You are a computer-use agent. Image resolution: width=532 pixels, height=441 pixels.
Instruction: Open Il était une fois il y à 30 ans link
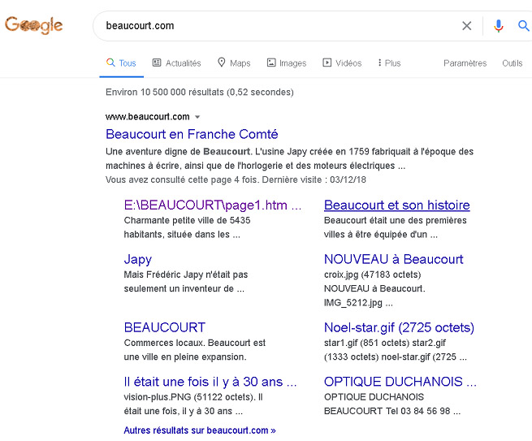[210, 382]
